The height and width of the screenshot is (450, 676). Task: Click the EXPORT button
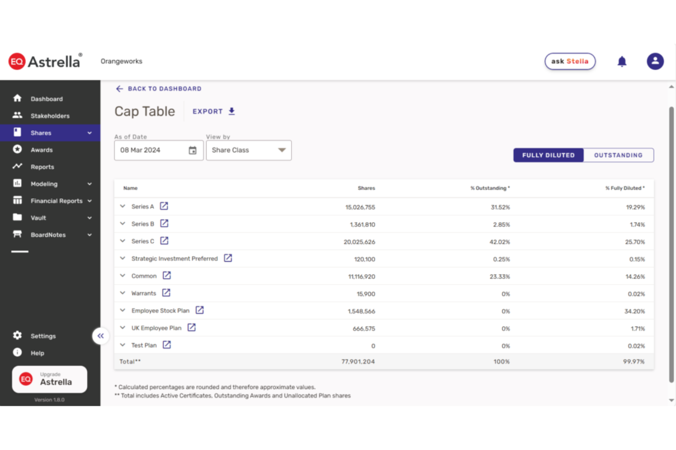click(x=214, y=111)
